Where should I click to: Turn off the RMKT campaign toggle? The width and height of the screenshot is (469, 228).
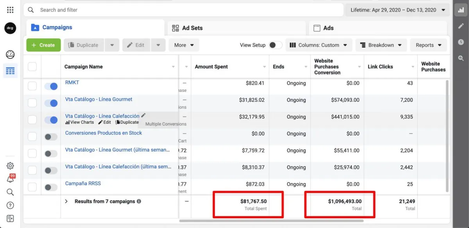click(x=51, y=86)
